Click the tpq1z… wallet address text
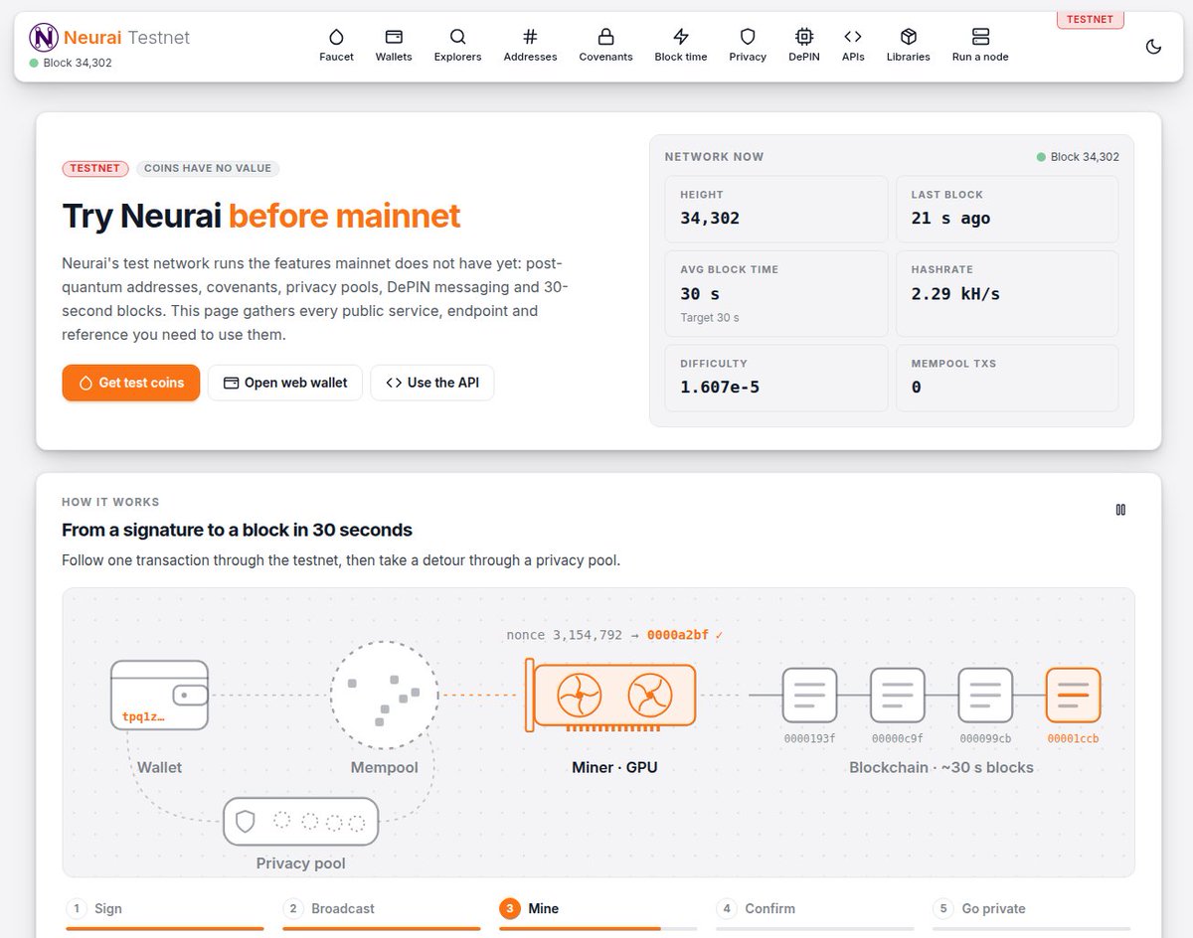1193x938 pixels. pyautogui.click(x=143, y=716)
